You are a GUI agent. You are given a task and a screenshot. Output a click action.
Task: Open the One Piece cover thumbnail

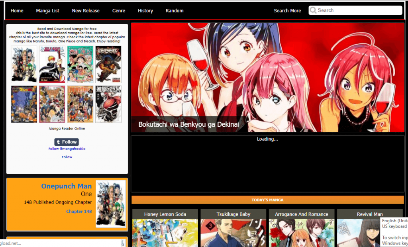80,64
